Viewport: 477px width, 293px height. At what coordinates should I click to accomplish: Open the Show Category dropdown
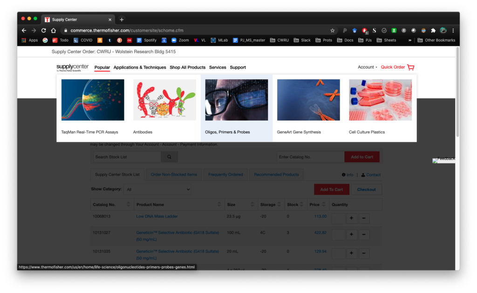(157, 189)
